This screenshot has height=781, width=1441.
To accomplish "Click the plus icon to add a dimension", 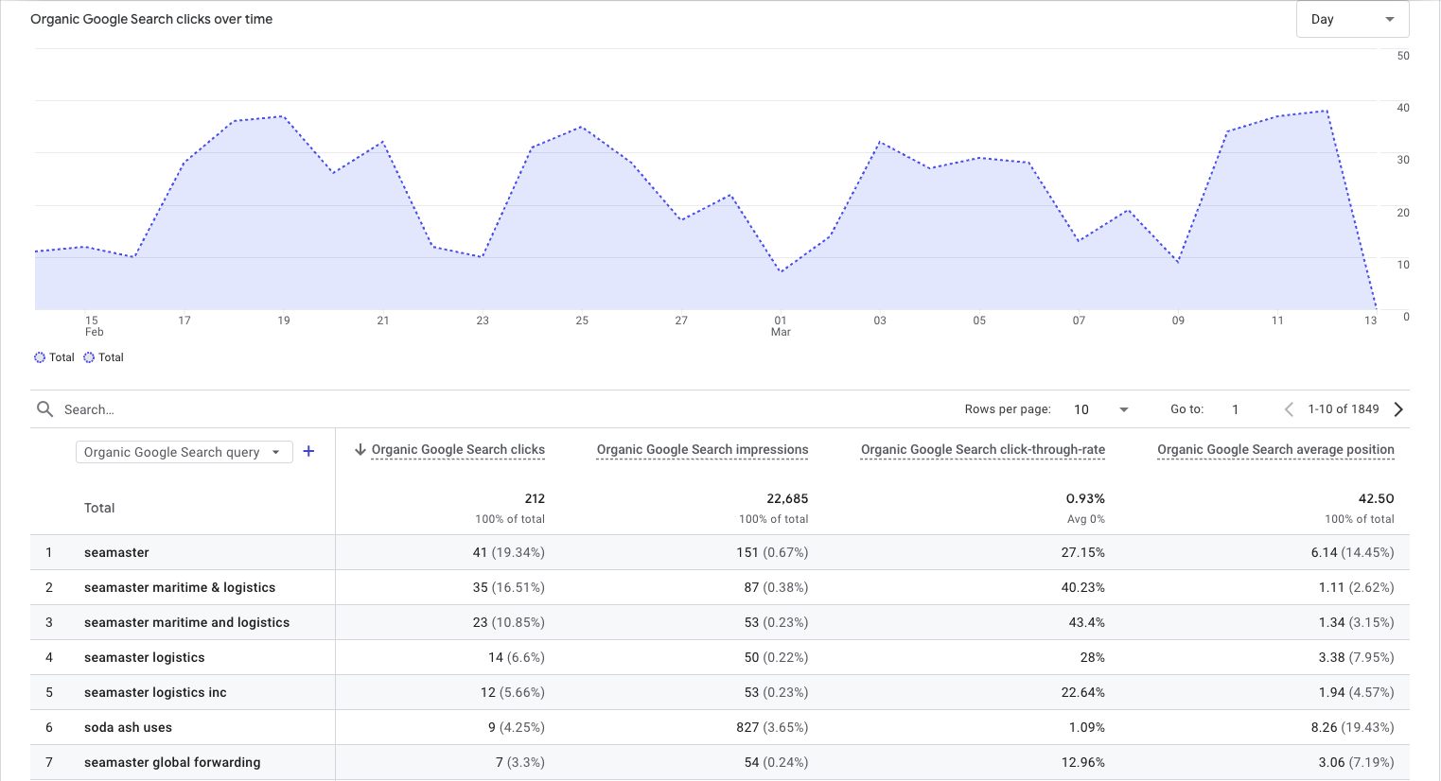I will pyautogui.click(x=308, y=451).
